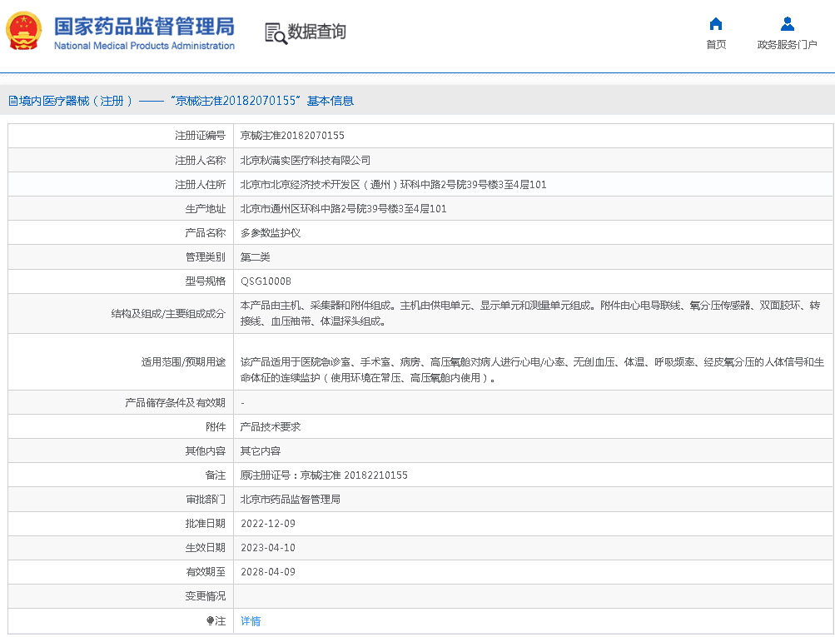
Task: Click the document icon before the breadcrumb
Action: [12, 100]
